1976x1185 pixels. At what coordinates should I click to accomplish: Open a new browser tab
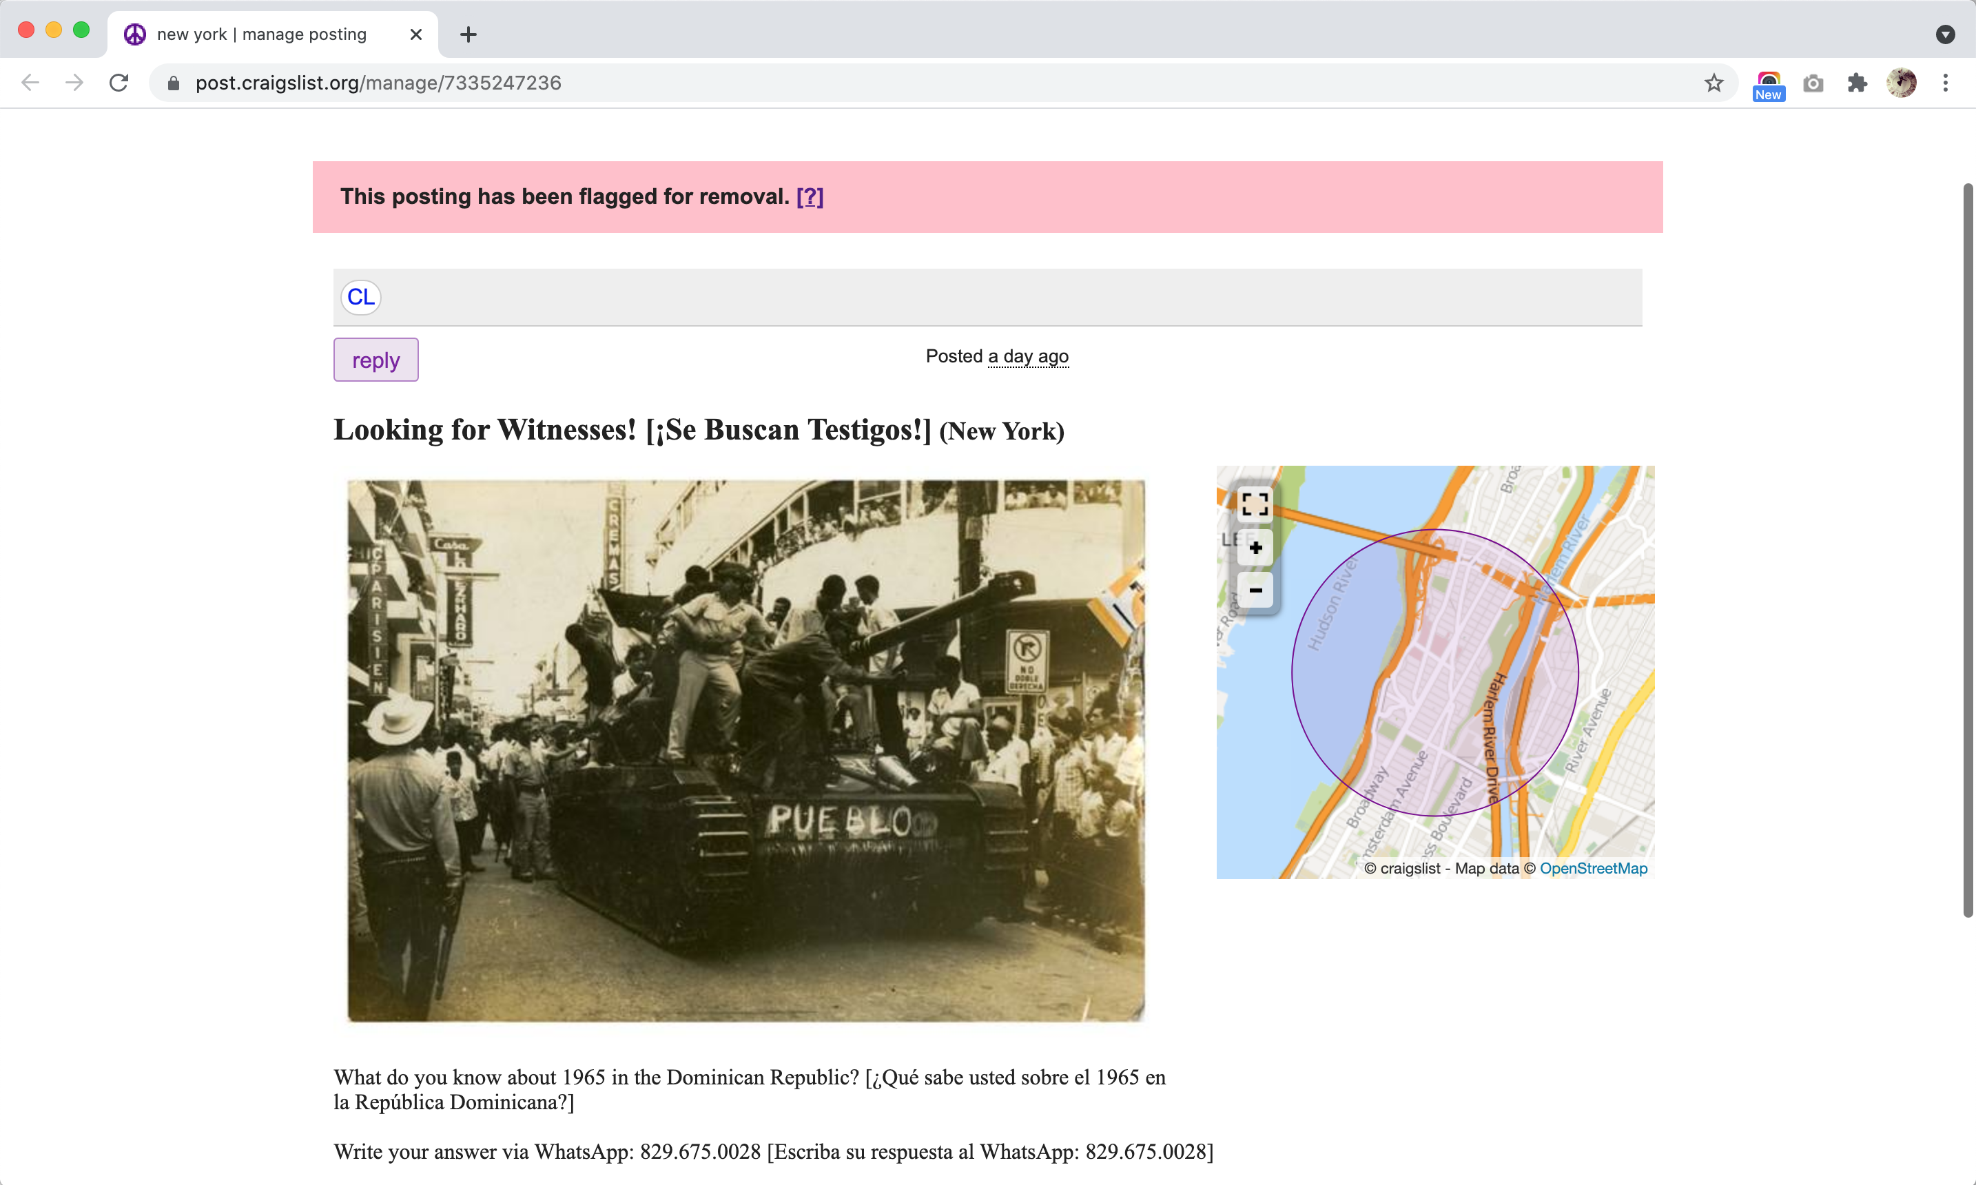(x=469, y=34)
